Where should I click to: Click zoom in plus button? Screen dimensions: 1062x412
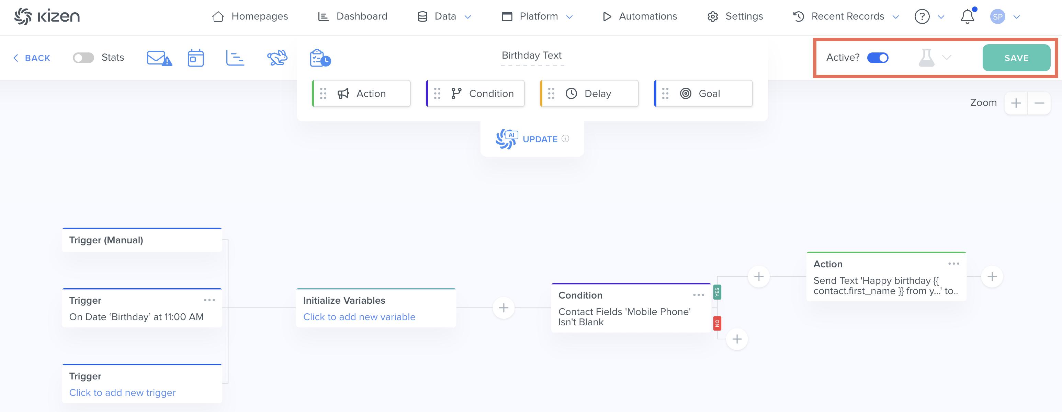(1016, 103)
